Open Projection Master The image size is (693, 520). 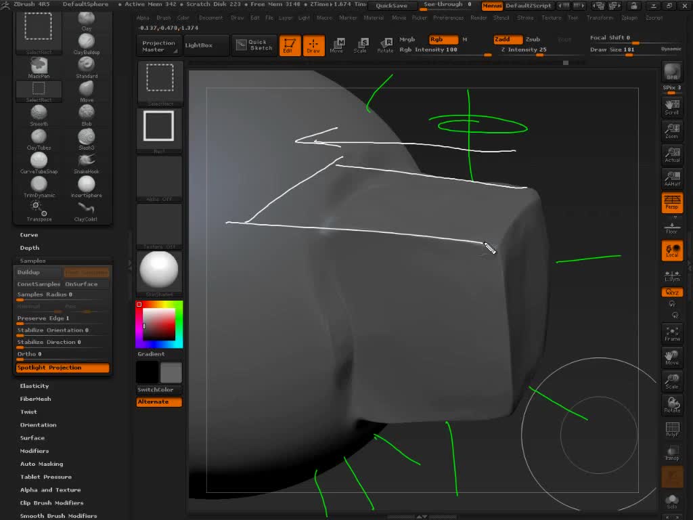(158, 45)
